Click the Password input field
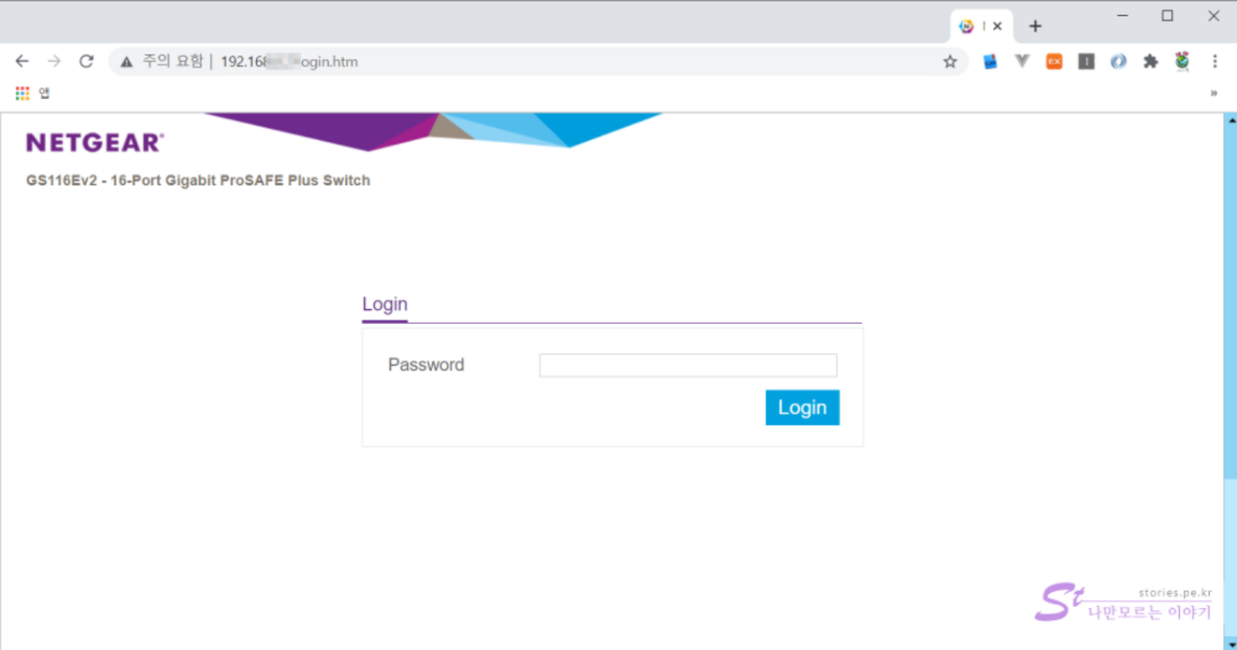The width and height of the screenshot is (1237, 650). click(687, 365)
